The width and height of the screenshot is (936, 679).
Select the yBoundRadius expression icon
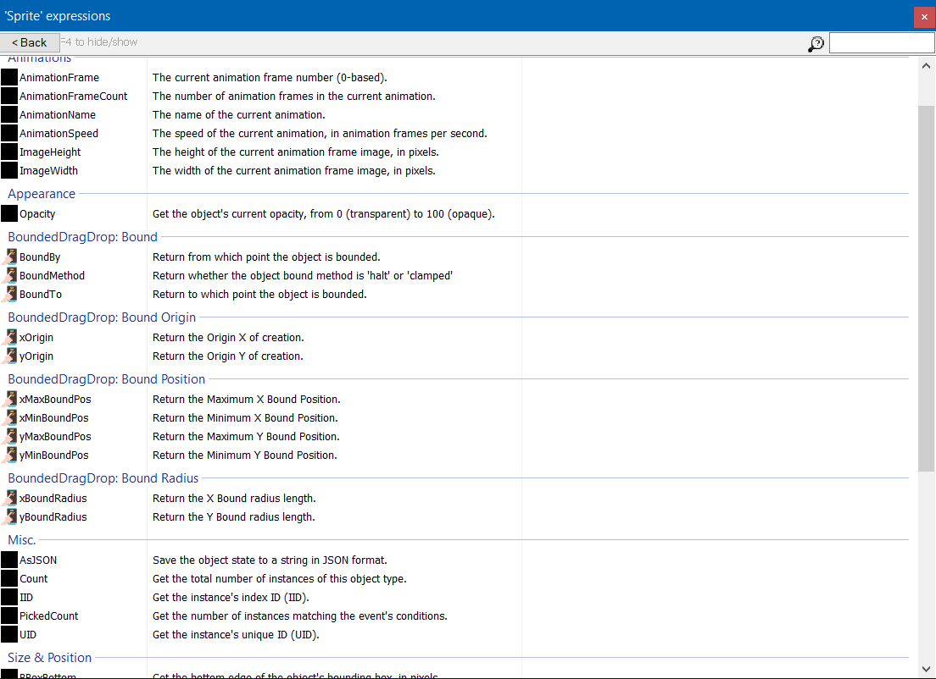click(9, 516)
